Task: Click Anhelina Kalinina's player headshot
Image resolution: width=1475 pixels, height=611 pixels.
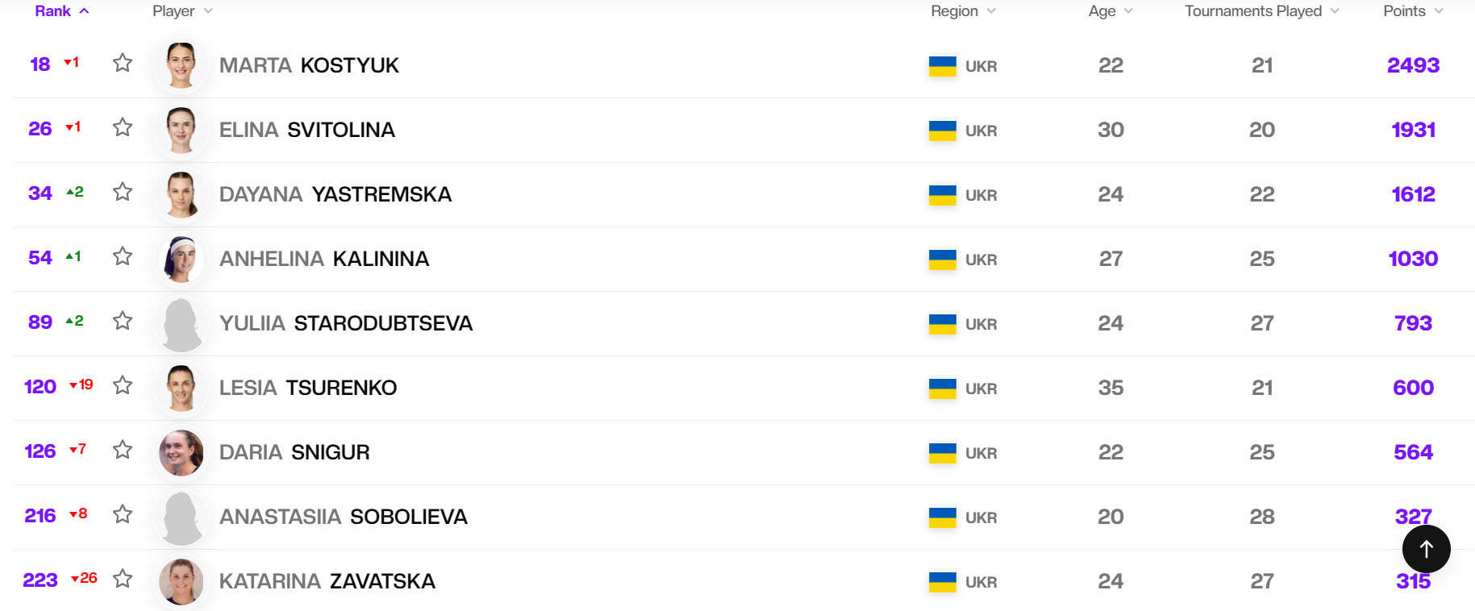Action: [x=181, y=259]
